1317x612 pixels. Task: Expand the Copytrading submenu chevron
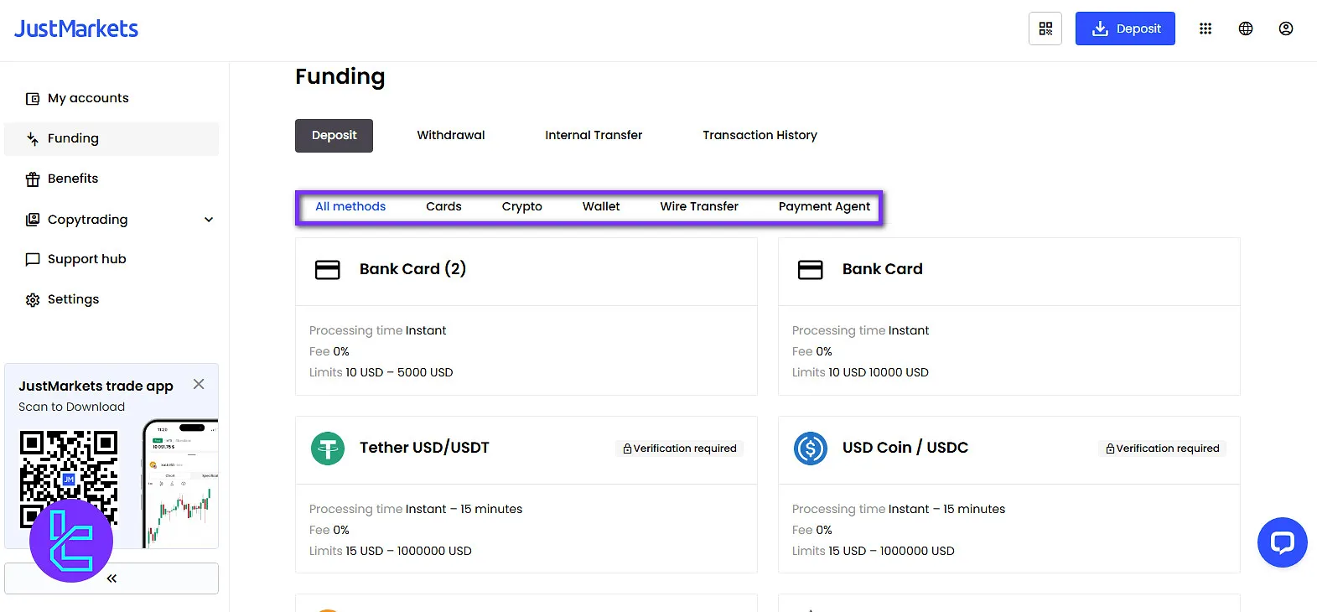tap(209, 220)
